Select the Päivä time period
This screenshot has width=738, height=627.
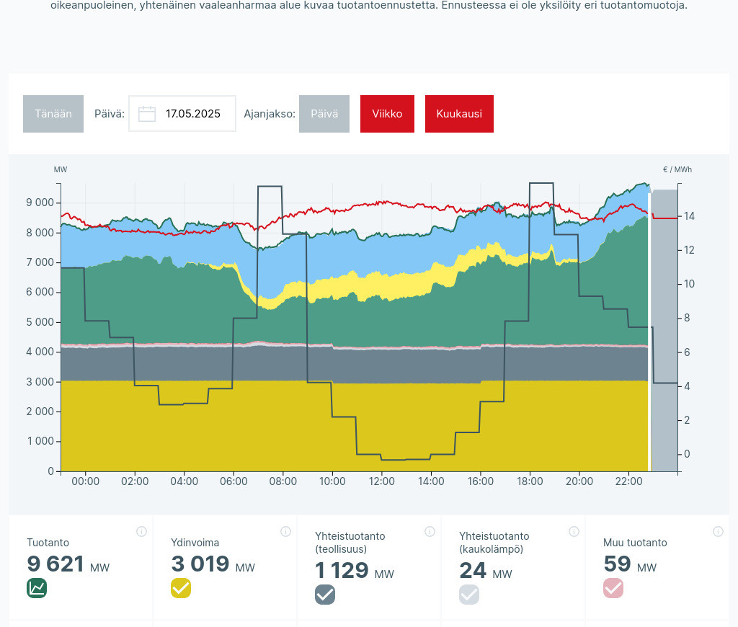(x=324, y=114)
